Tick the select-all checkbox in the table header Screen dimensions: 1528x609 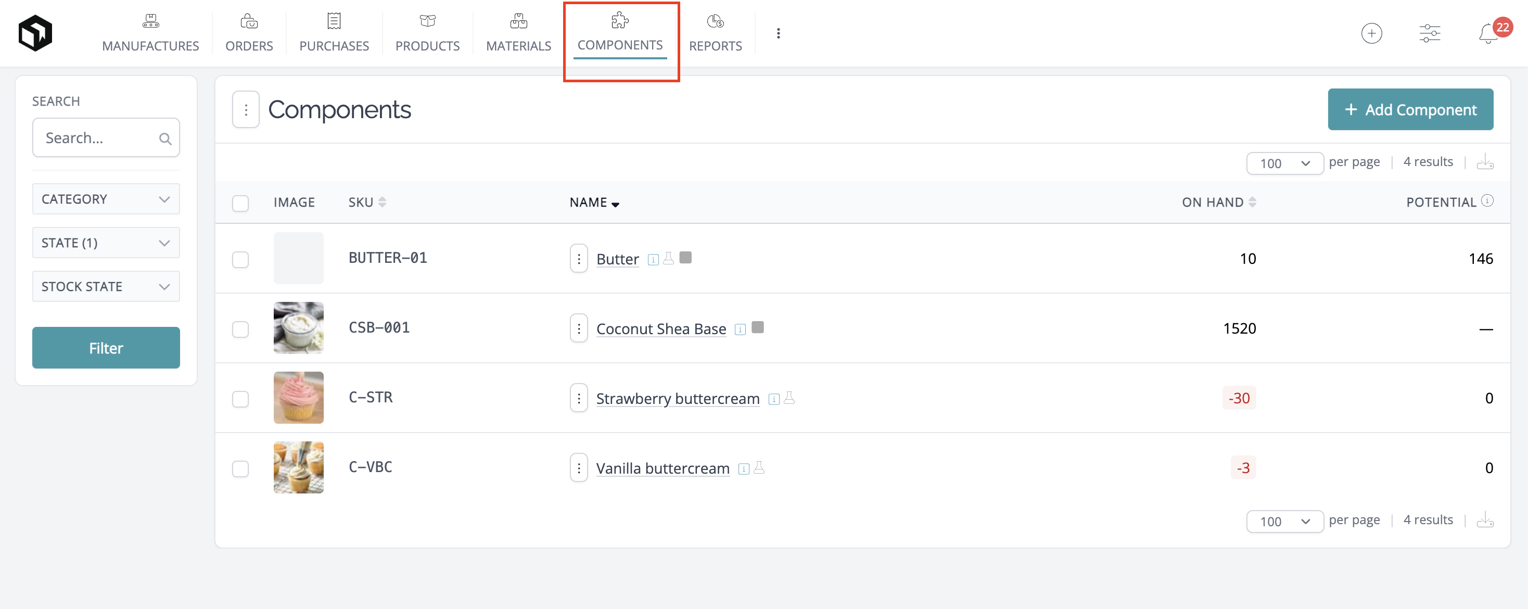pos(240,204)
